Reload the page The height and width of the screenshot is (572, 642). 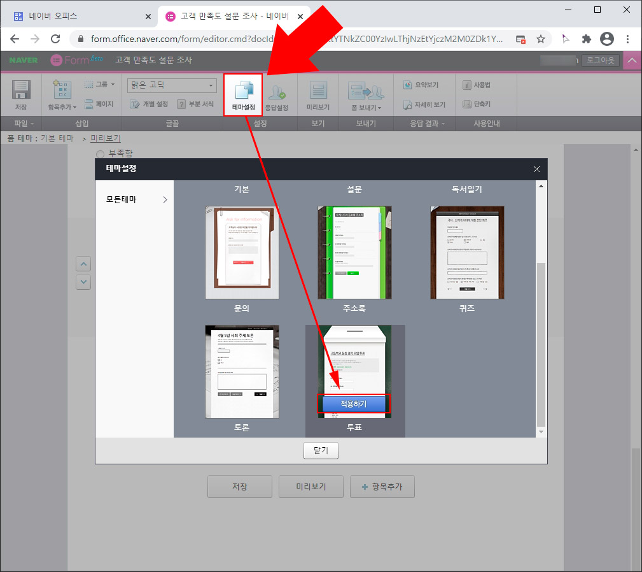coord(55,39)
